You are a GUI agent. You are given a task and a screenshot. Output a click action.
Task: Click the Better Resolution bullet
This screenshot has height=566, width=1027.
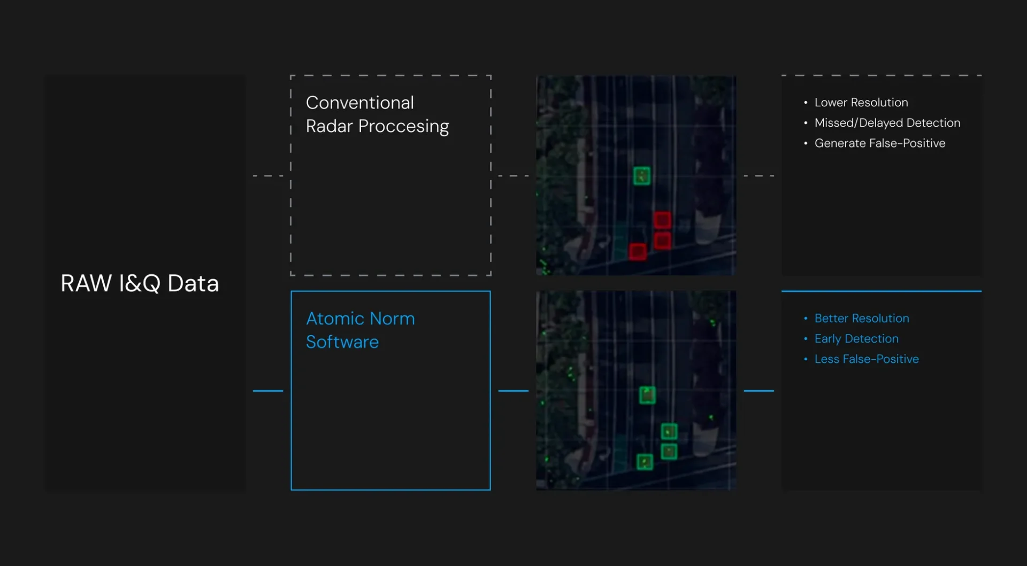tap(861, 319)
